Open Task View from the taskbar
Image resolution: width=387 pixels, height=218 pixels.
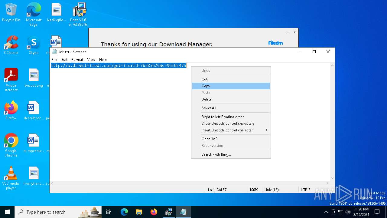tap(109, 212)
